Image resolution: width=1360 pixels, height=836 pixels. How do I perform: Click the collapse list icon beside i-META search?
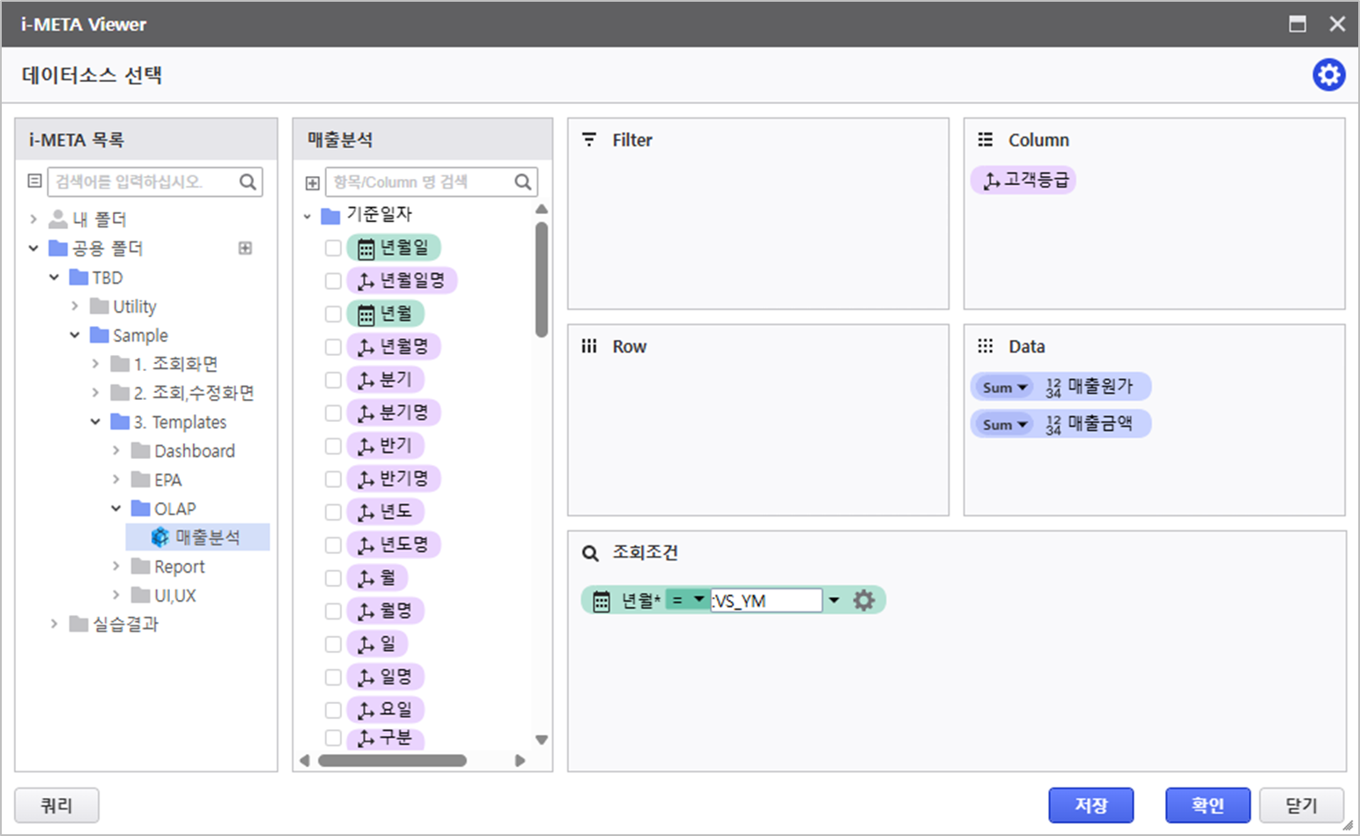click(34, 181)
